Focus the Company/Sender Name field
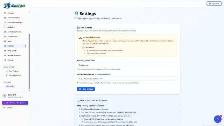The height and width of the screenshot is (126, 224). click(x=127, y=65)
